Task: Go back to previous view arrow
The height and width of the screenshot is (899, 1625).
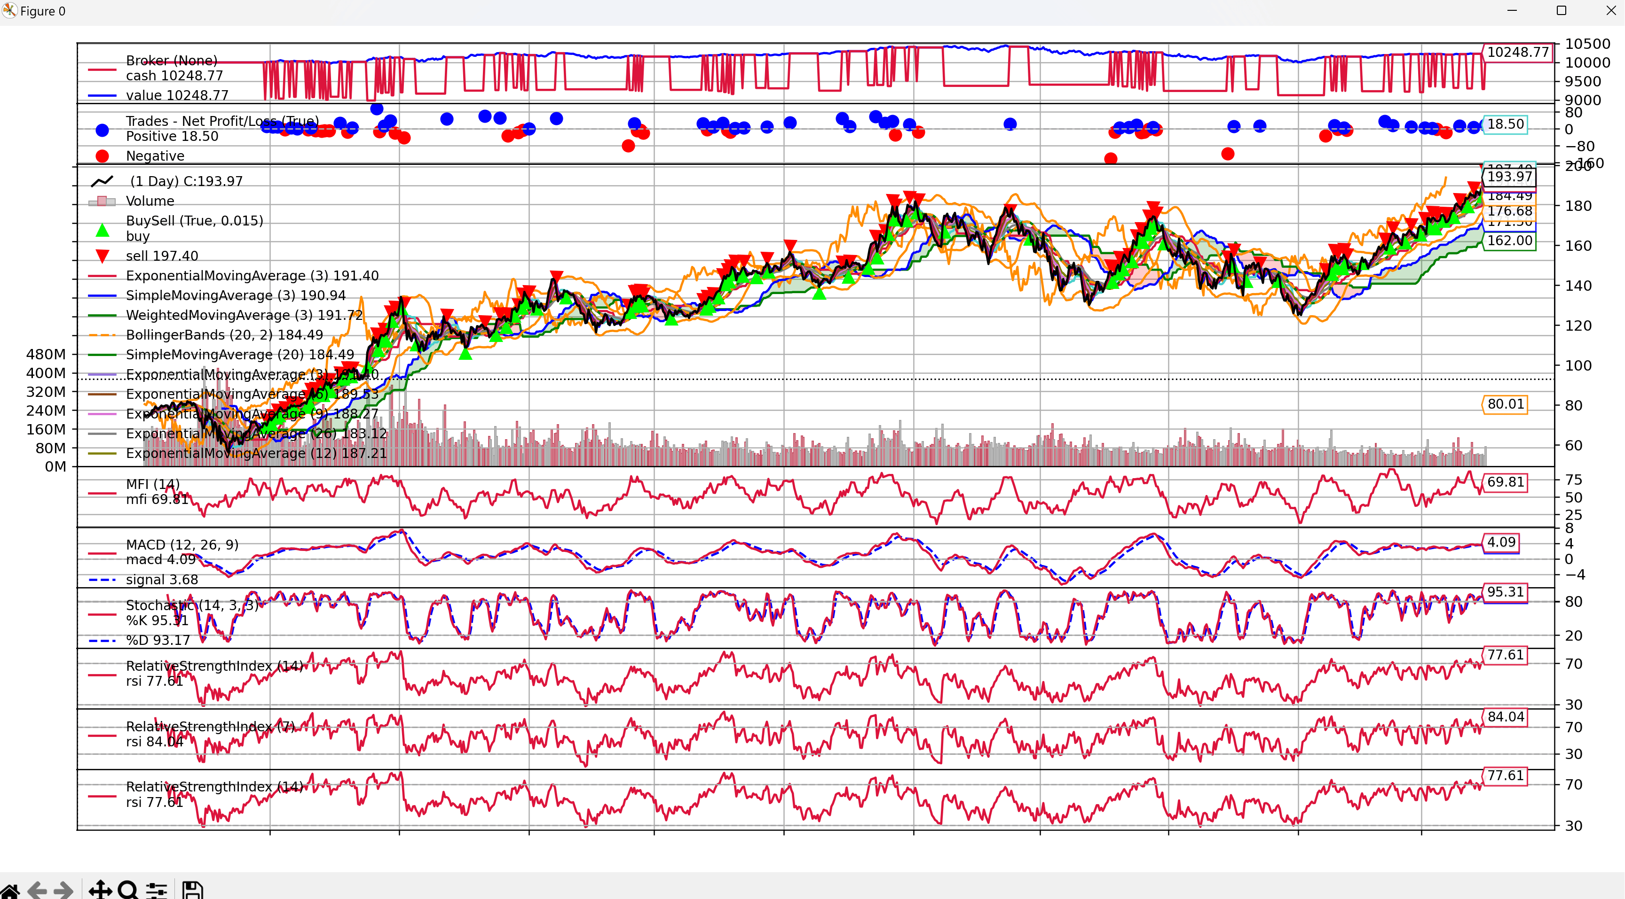Action: pyautogui.click(x=37, y=890)
